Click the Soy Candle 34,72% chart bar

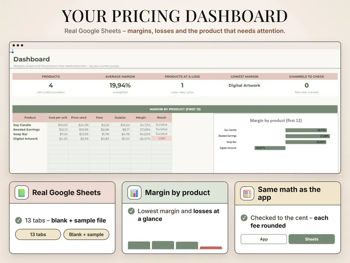point(306,130)
